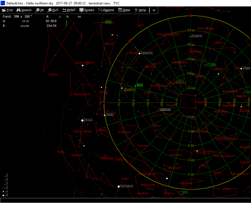
Task: Click the declination value +21d 00
Action: 25,26
